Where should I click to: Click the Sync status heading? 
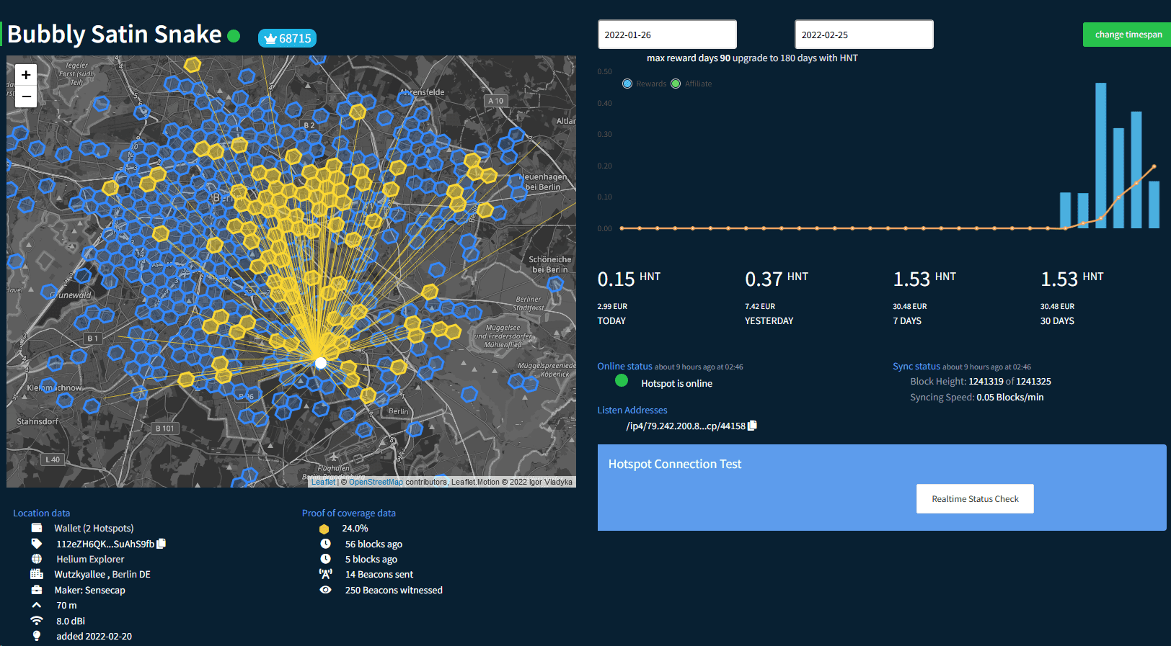916,366
